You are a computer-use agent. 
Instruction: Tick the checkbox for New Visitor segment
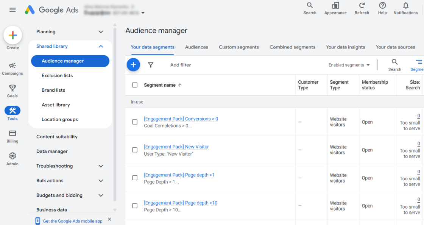(135, 150)
